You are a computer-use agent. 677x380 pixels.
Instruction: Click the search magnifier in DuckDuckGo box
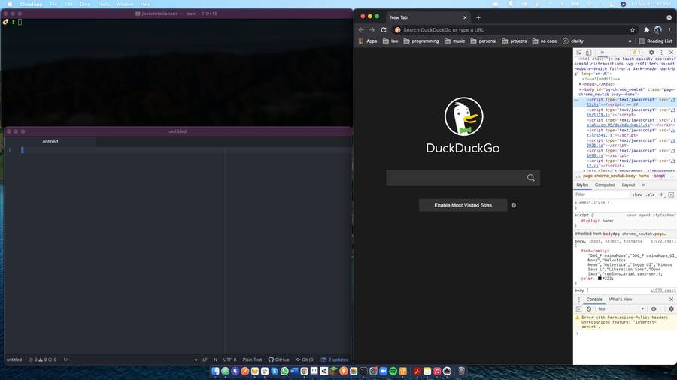[x=530, y=178]
